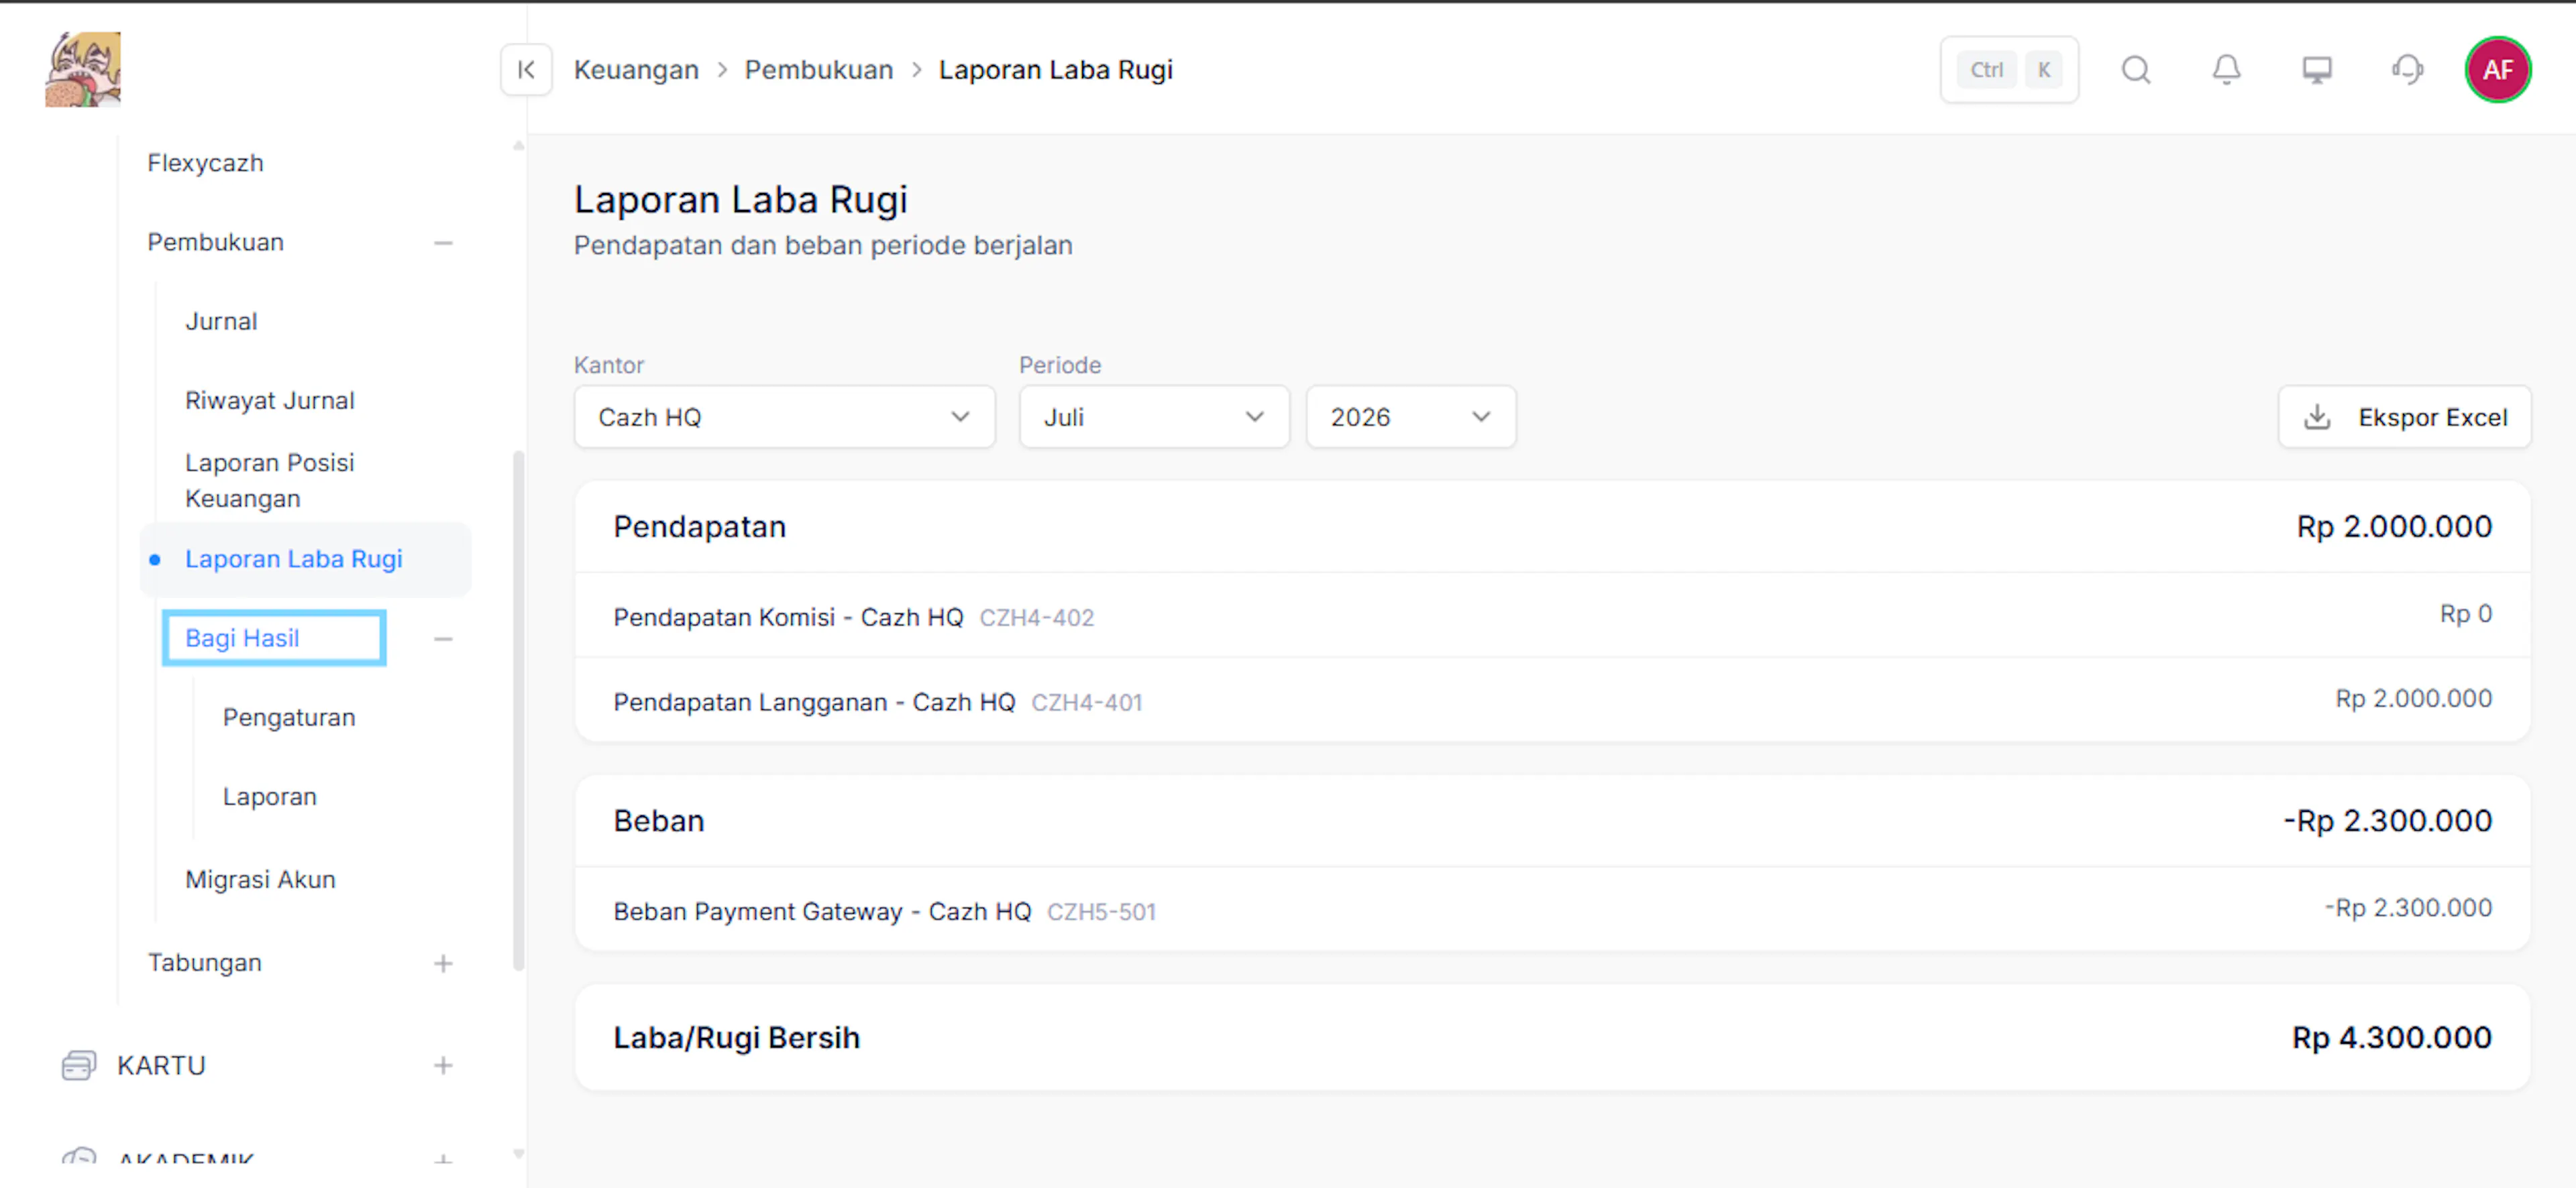Image resolution: width=2576 pixels, height=1188 pixels.
Task: Open the Kantor dropdown showing Cazh HQ
Action: click(784, 416)
